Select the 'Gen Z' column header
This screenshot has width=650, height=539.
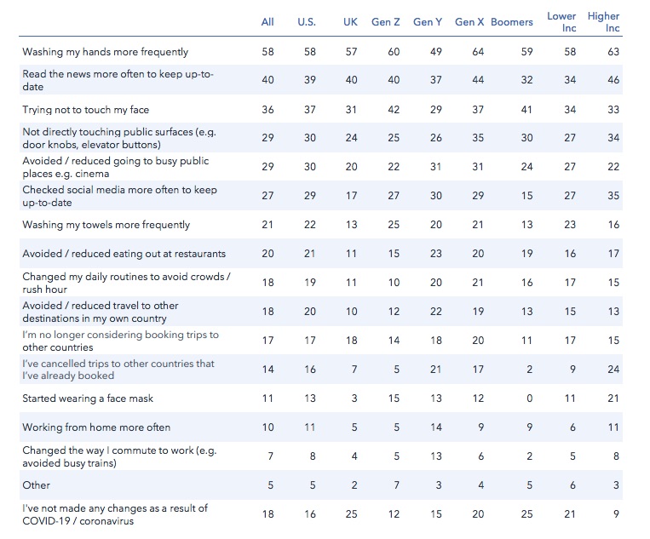tap(386, 22)
